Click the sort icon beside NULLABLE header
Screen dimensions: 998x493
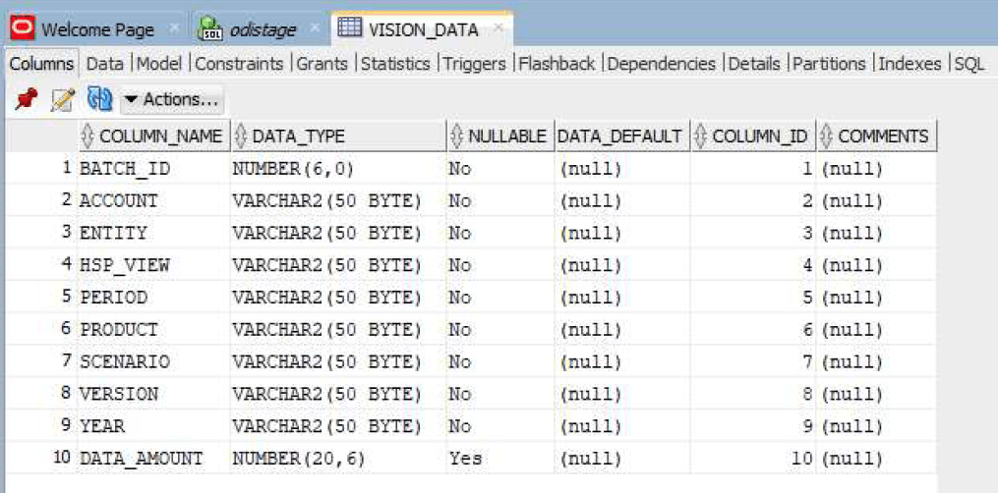pos(456,137)
